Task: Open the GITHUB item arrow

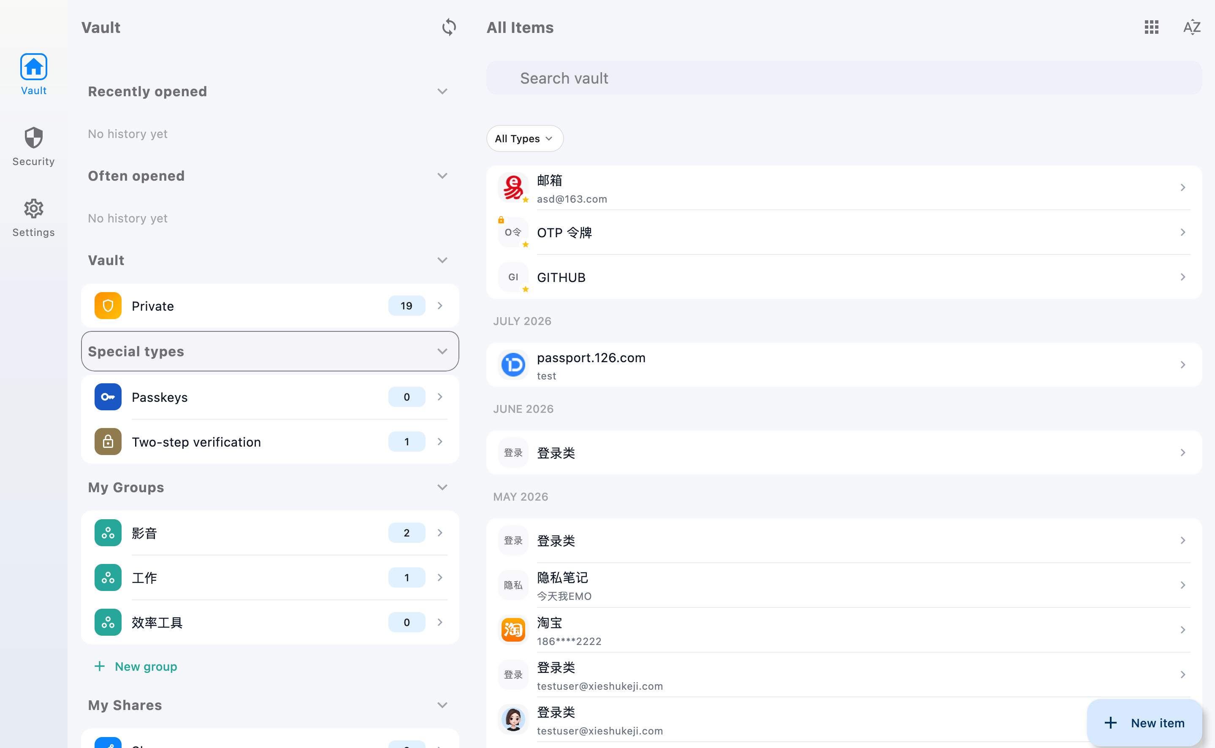Action: tap(1183, 277)
